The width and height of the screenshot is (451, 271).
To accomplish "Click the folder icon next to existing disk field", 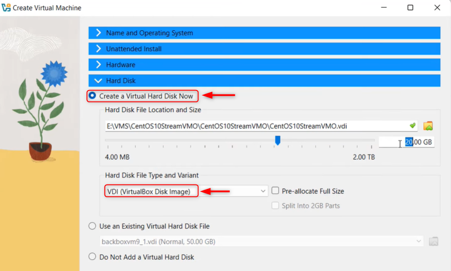I will (x=434, y=241).
